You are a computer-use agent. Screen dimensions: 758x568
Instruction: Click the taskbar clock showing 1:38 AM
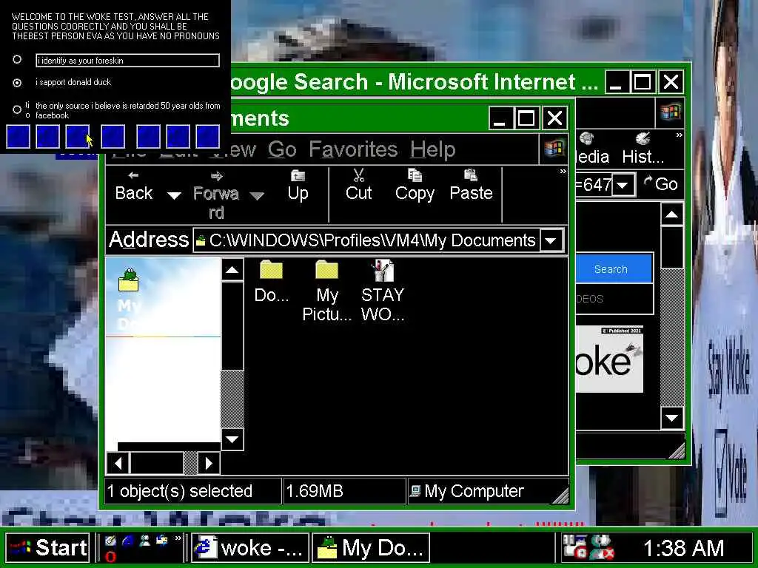pos(683,548)
